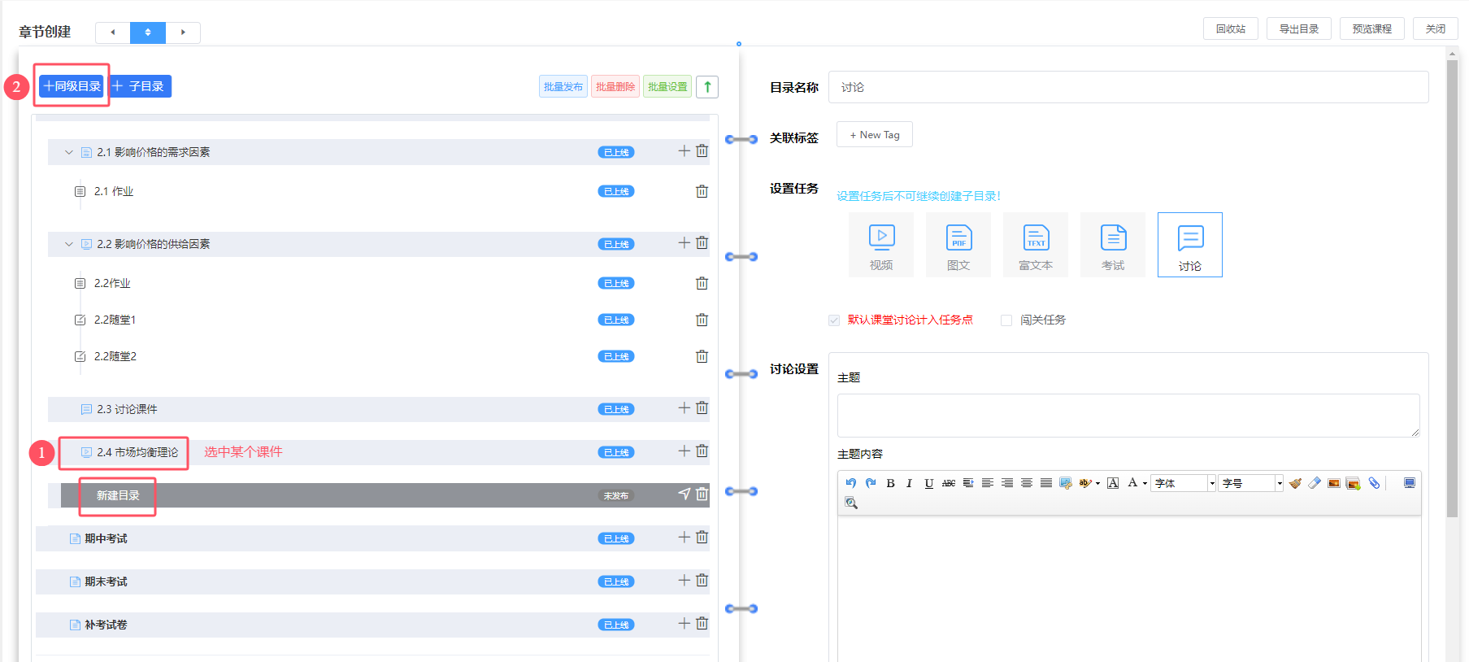
Task: Click the bold button in editor toolbar
Action: click(890, 483)
